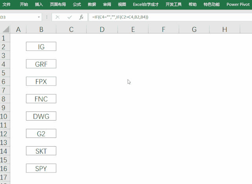Click inside the formula bar text
Viewport: 252px width, 184px height.
click(120, 17)
